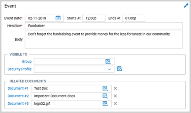Viewport: 191px width, 113px height.
Task: Remove Important Document.docx with X
Action: 115,96
